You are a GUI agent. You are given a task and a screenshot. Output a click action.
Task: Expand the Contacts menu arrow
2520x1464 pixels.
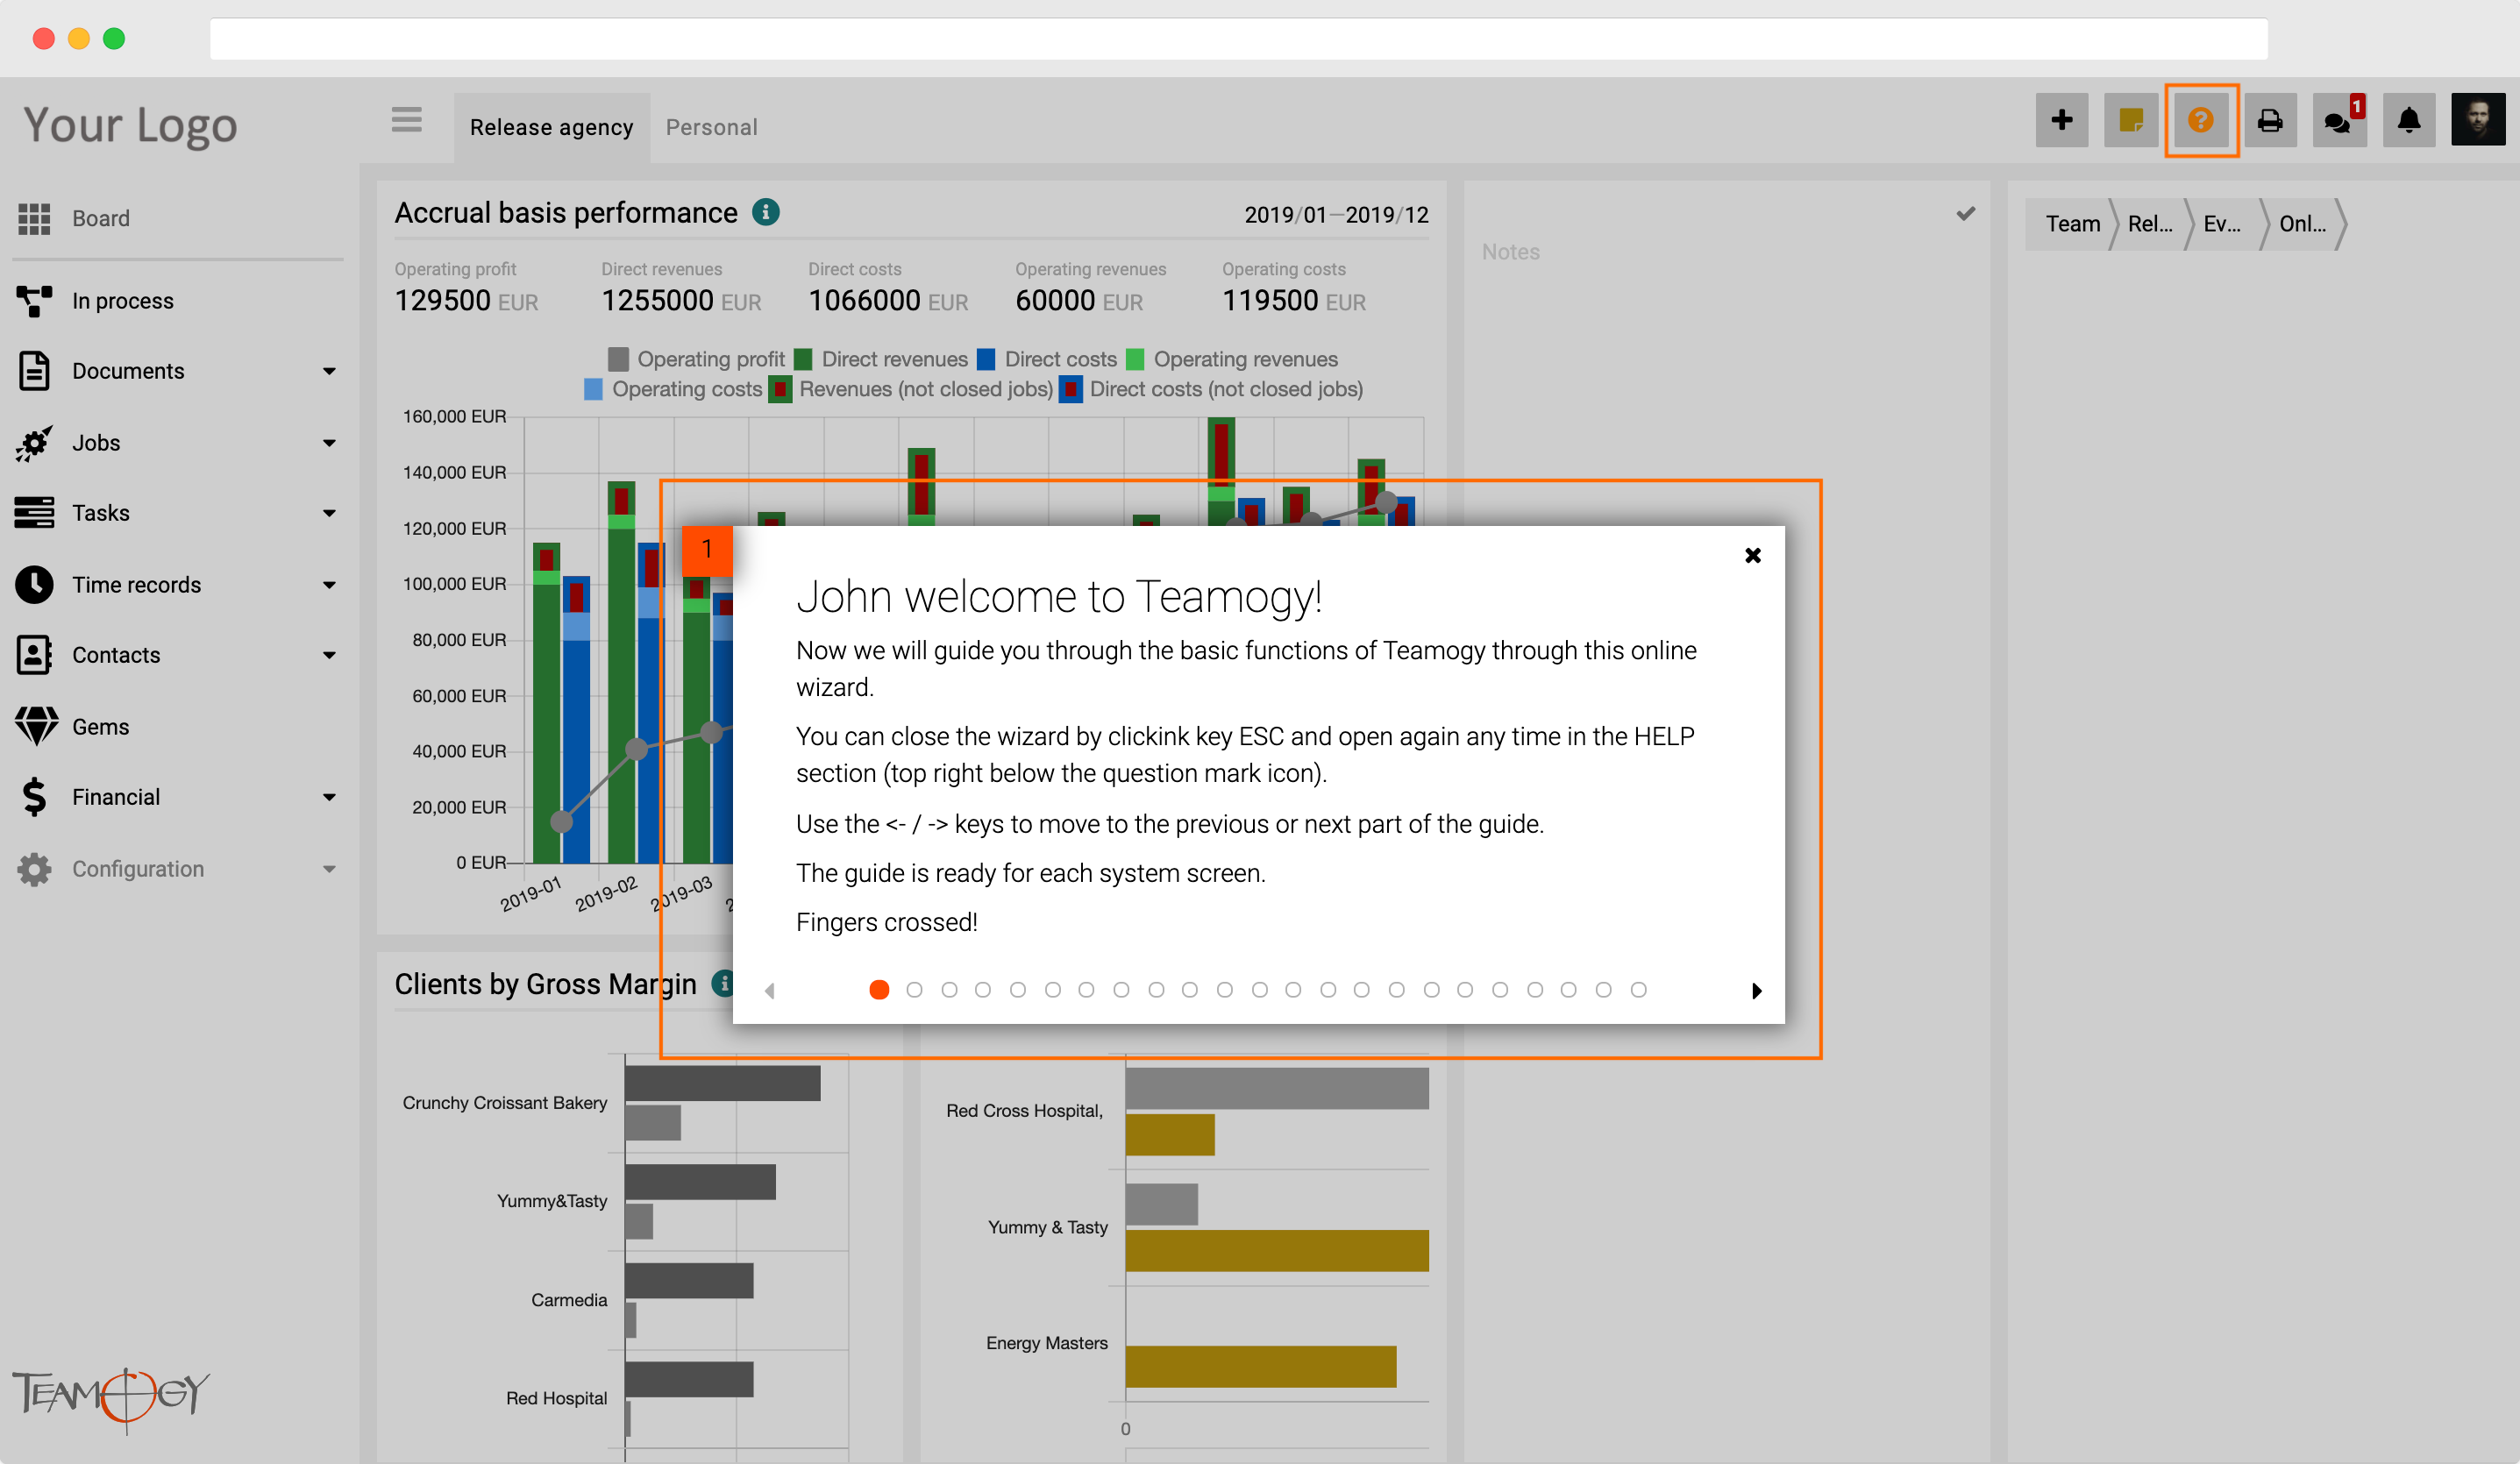[329, 655]
